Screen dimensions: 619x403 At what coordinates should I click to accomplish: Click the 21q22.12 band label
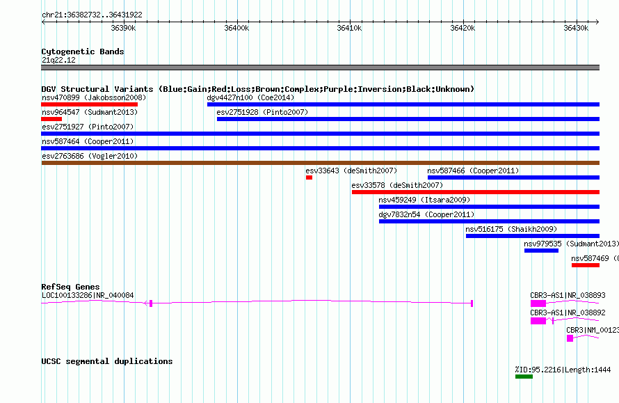(x=58, y=60)
